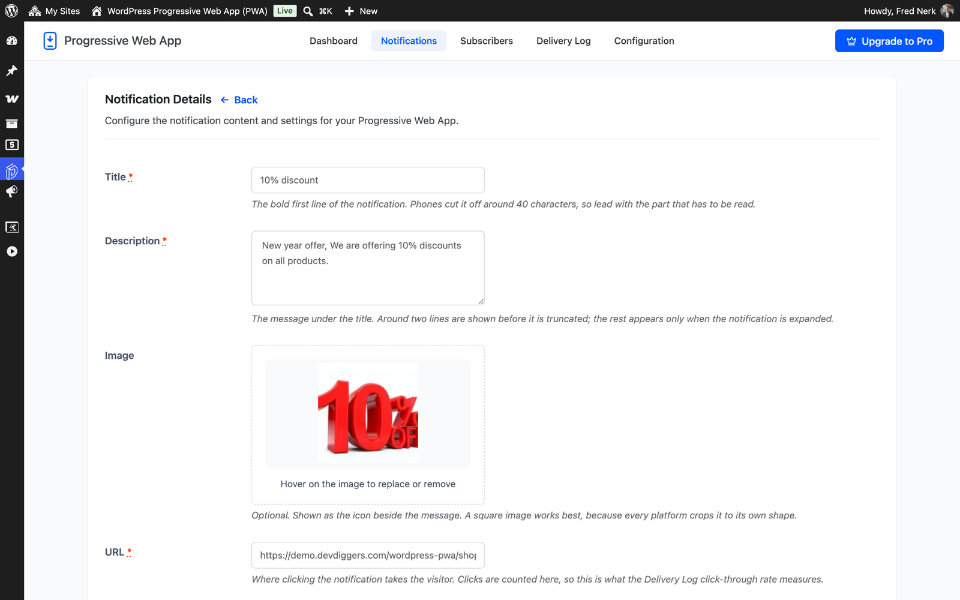Open the WordPress logo menu

11,11
